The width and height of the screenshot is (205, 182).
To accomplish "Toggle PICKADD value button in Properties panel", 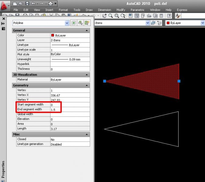I will point(74,23).
